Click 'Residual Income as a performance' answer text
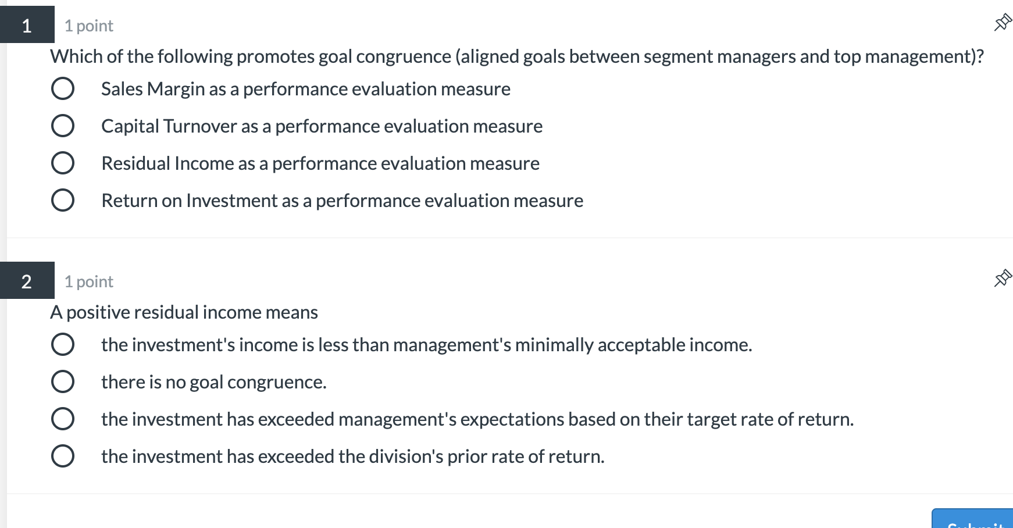 320,163
